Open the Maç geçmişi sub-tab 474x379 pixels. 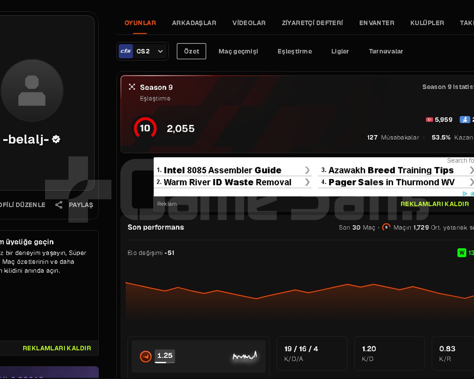click(x=238, y=51)
